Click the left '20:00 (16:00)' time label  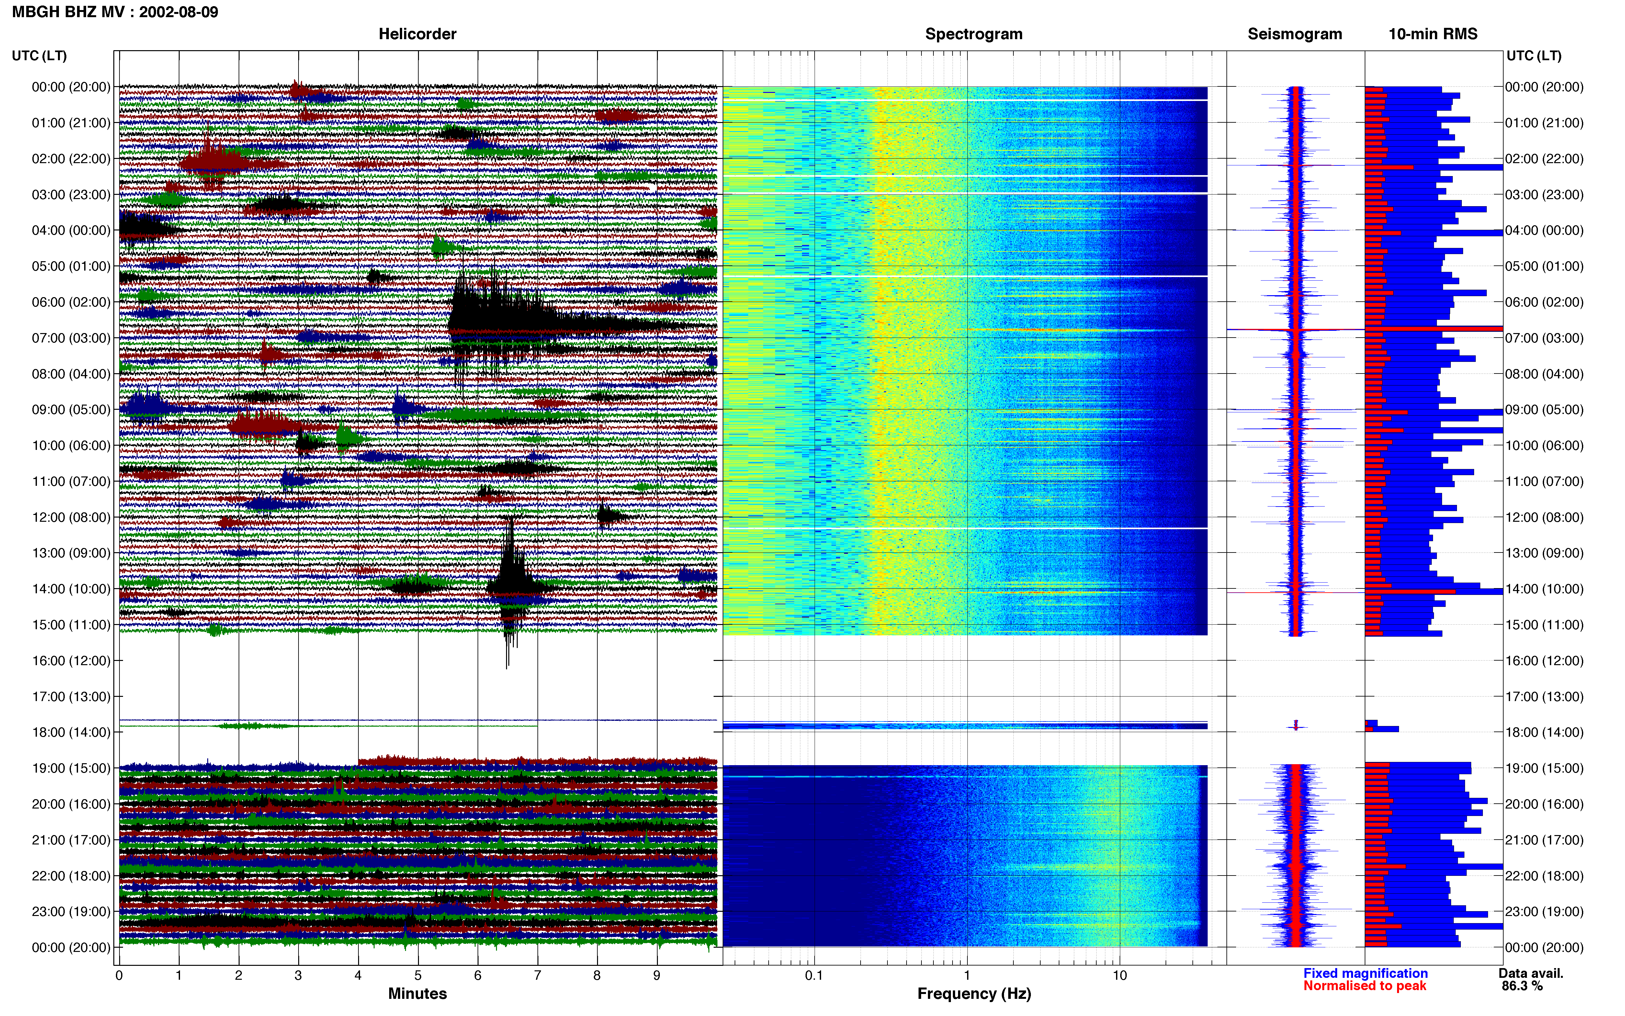[71, 804]
